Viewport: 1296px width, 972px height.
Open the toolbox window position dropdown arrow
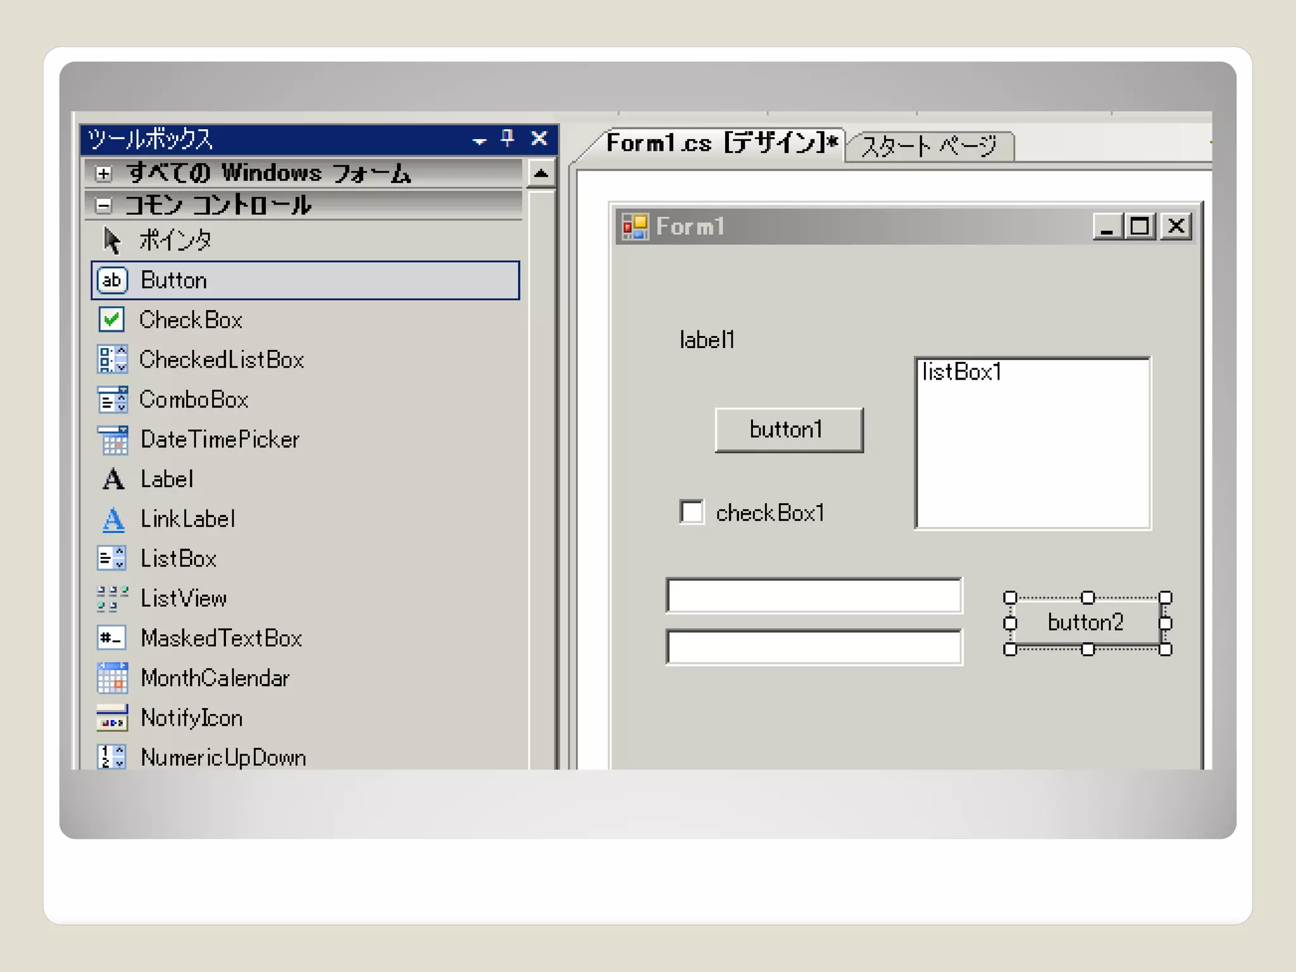(479, 140)
